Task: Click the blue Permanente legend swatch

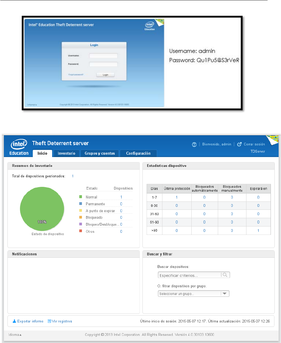Action: (x=80, y=204)
